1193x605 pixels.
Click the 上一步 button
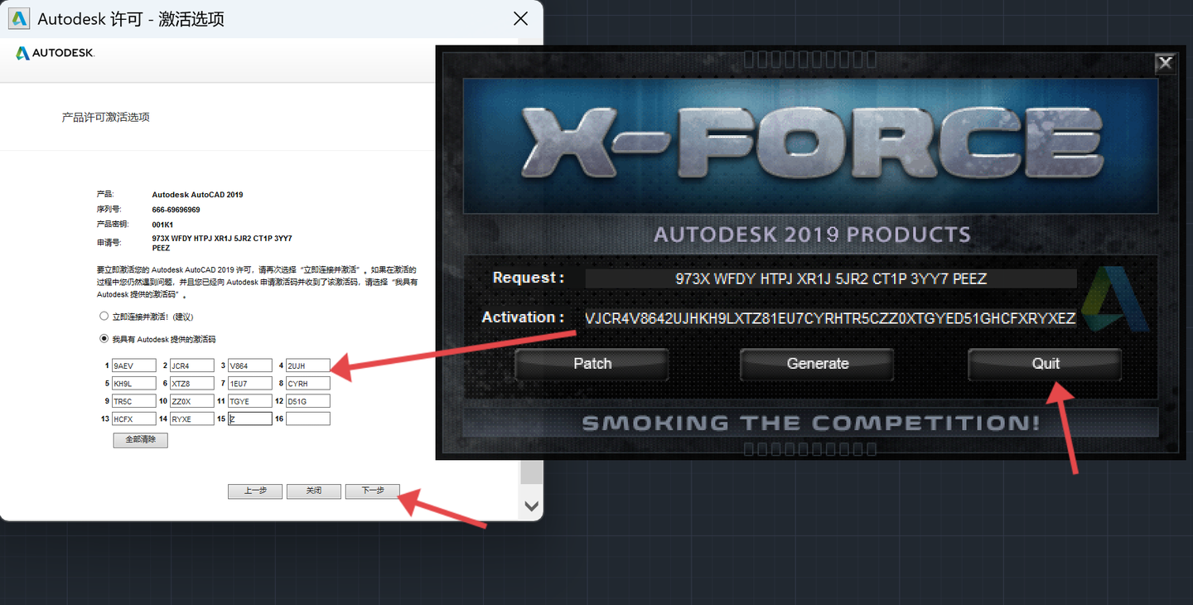[x=255, y=491]
